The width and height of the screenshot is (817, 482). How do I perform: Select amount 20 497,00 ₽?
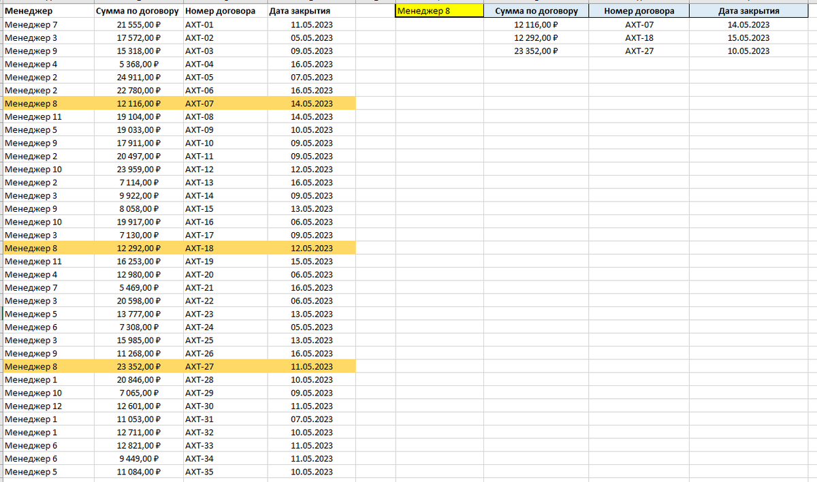click(139, 157)
